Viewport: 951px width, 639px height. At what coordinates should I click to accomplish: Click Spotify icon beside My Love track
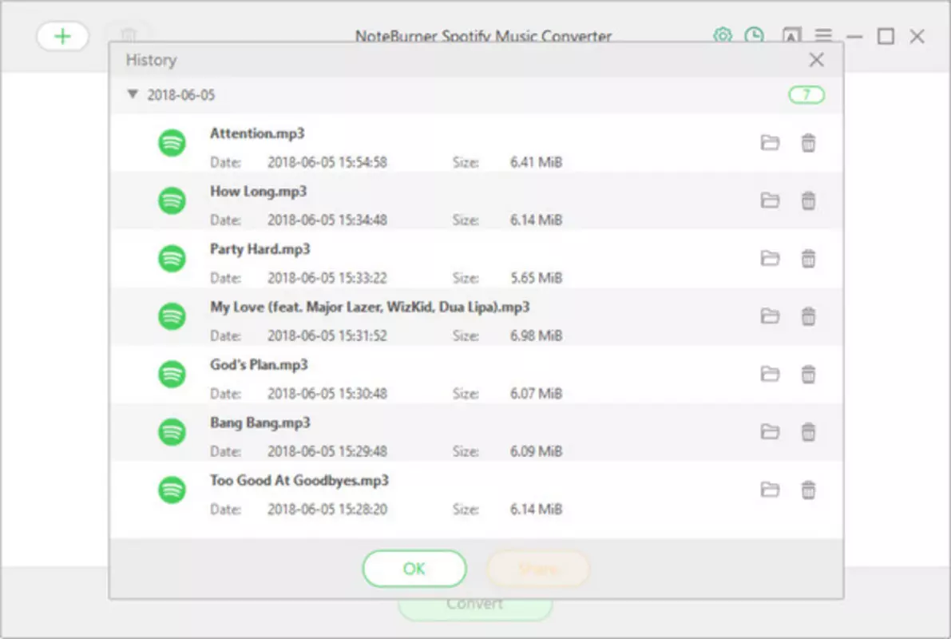pyautogui.click(x=172, y=317)
